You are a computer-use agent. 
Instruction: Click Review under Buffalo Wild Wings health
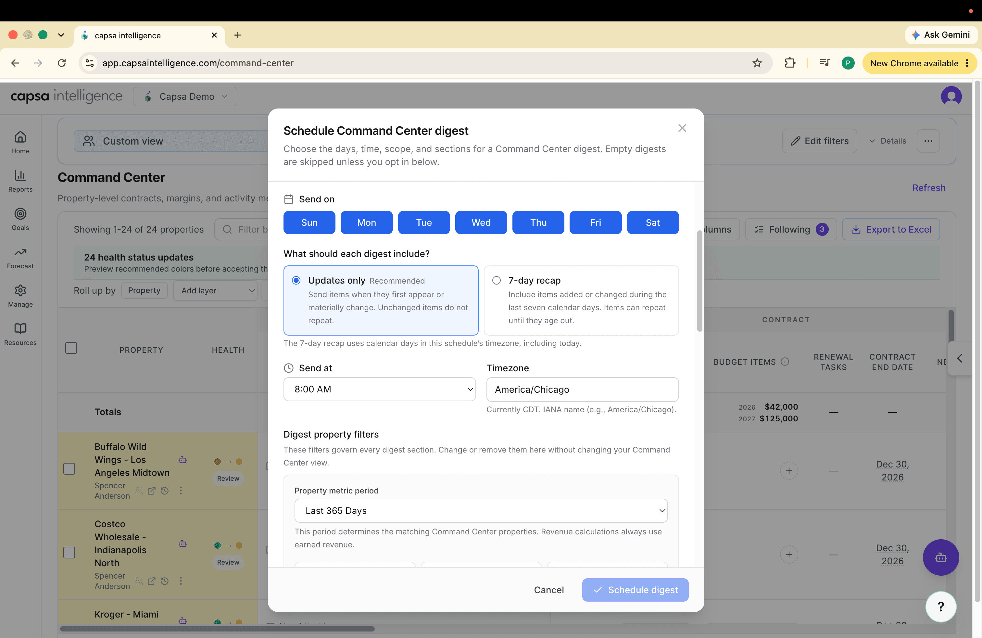pos(228,478)
